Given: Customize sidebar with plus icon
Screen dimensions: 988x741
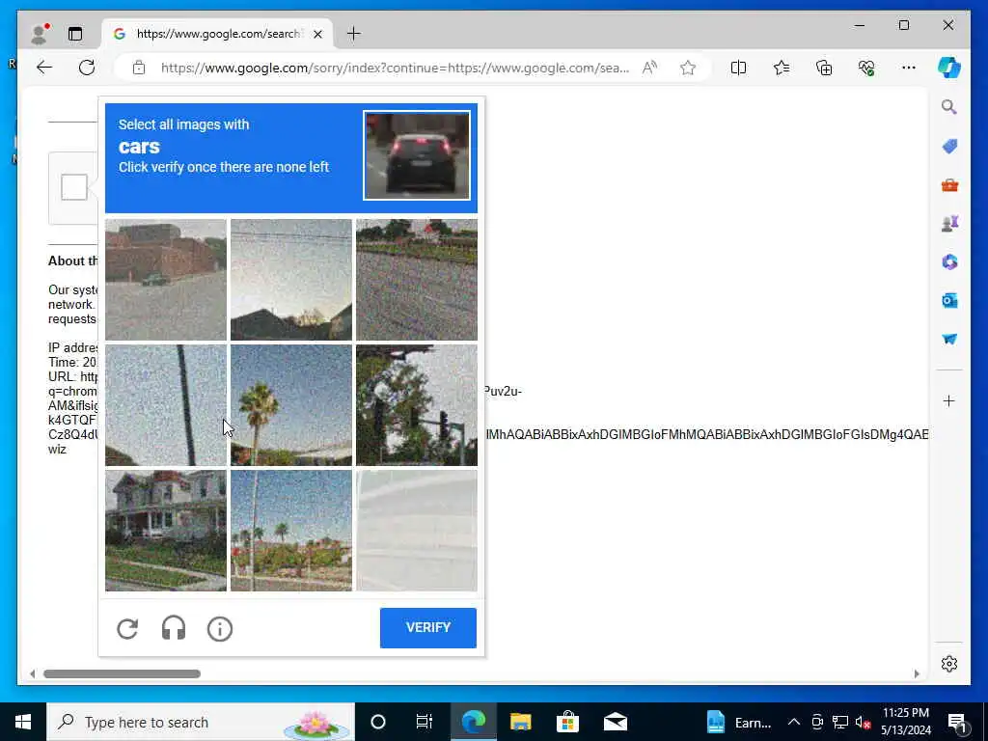Looking at the screenshot, I should pos(949,400).
